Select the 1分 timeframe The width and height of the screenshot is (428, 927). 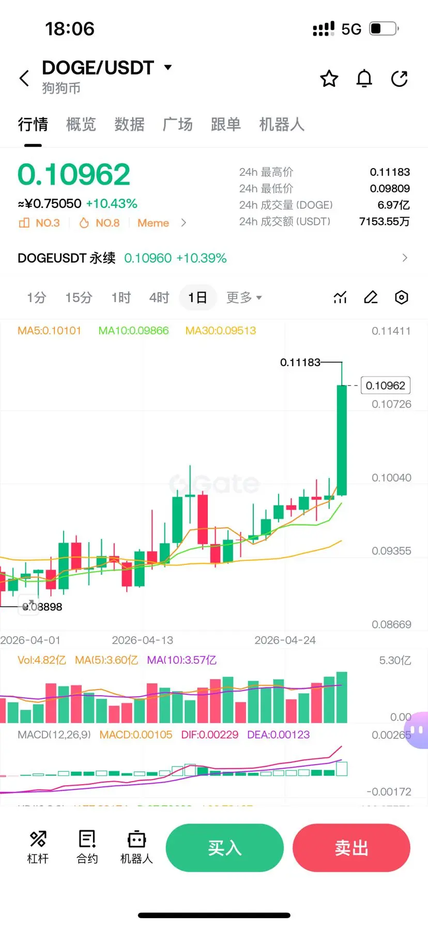(37, 297)
